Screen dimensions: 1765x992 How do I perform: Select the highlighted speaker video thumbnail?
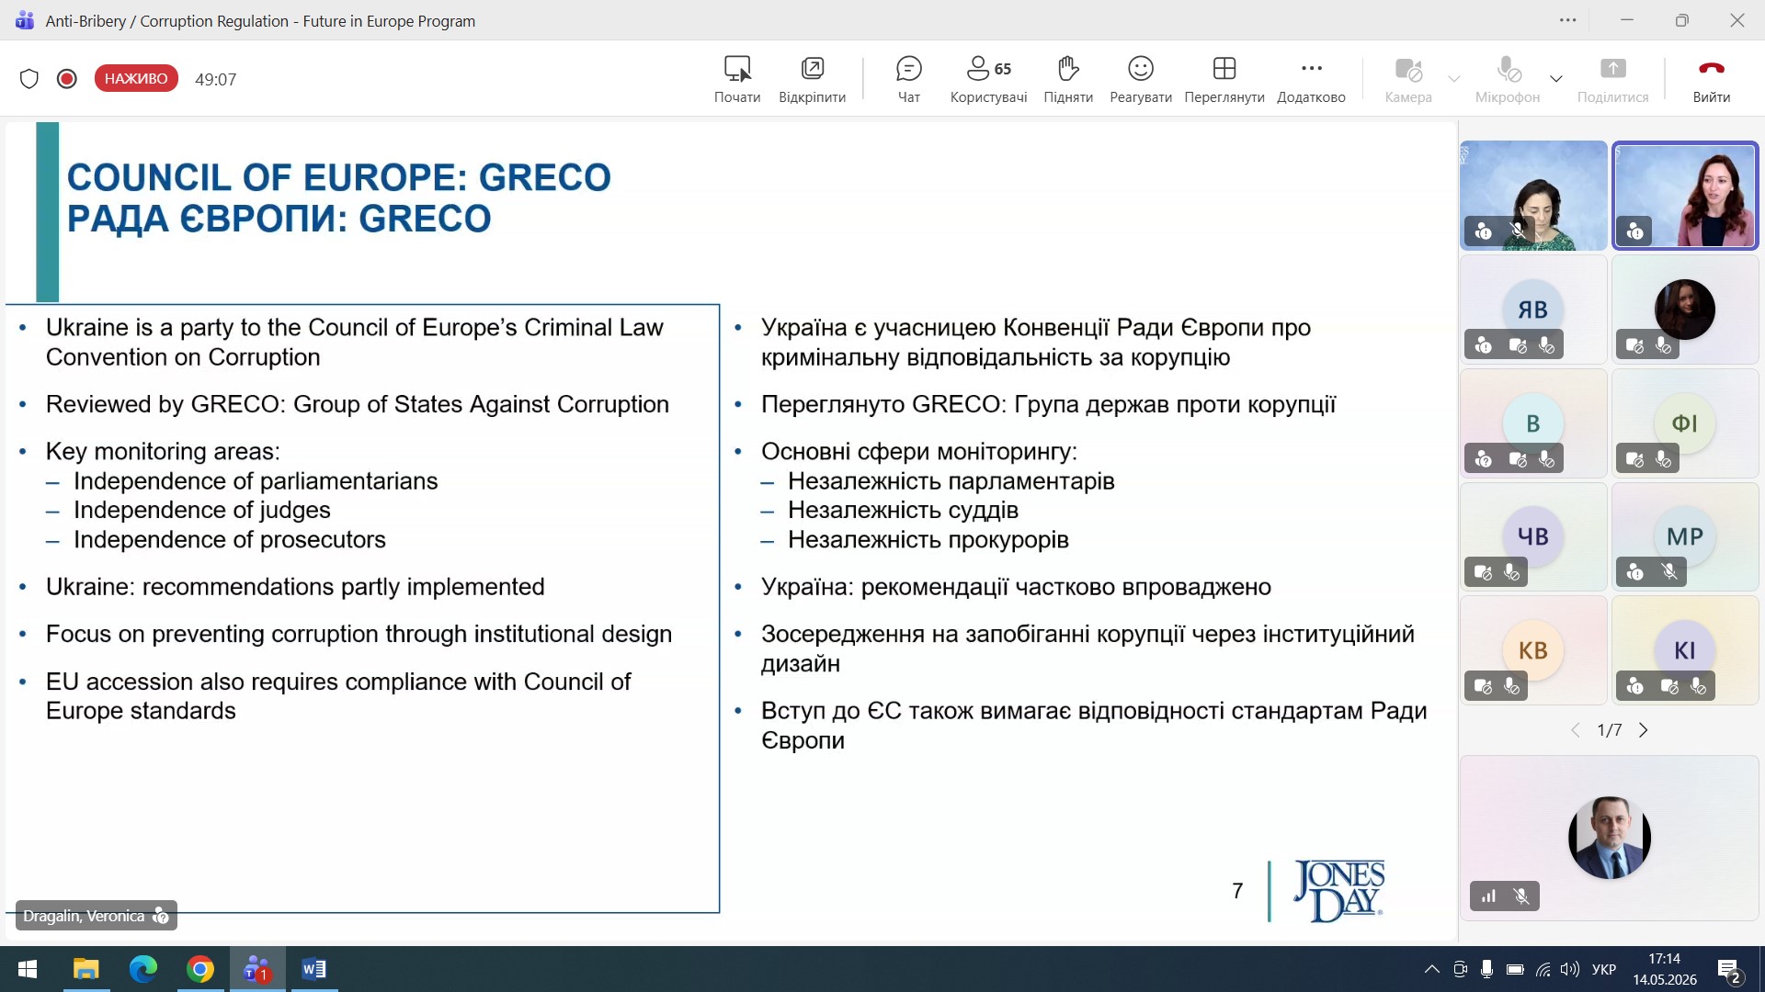point(1685,196)
